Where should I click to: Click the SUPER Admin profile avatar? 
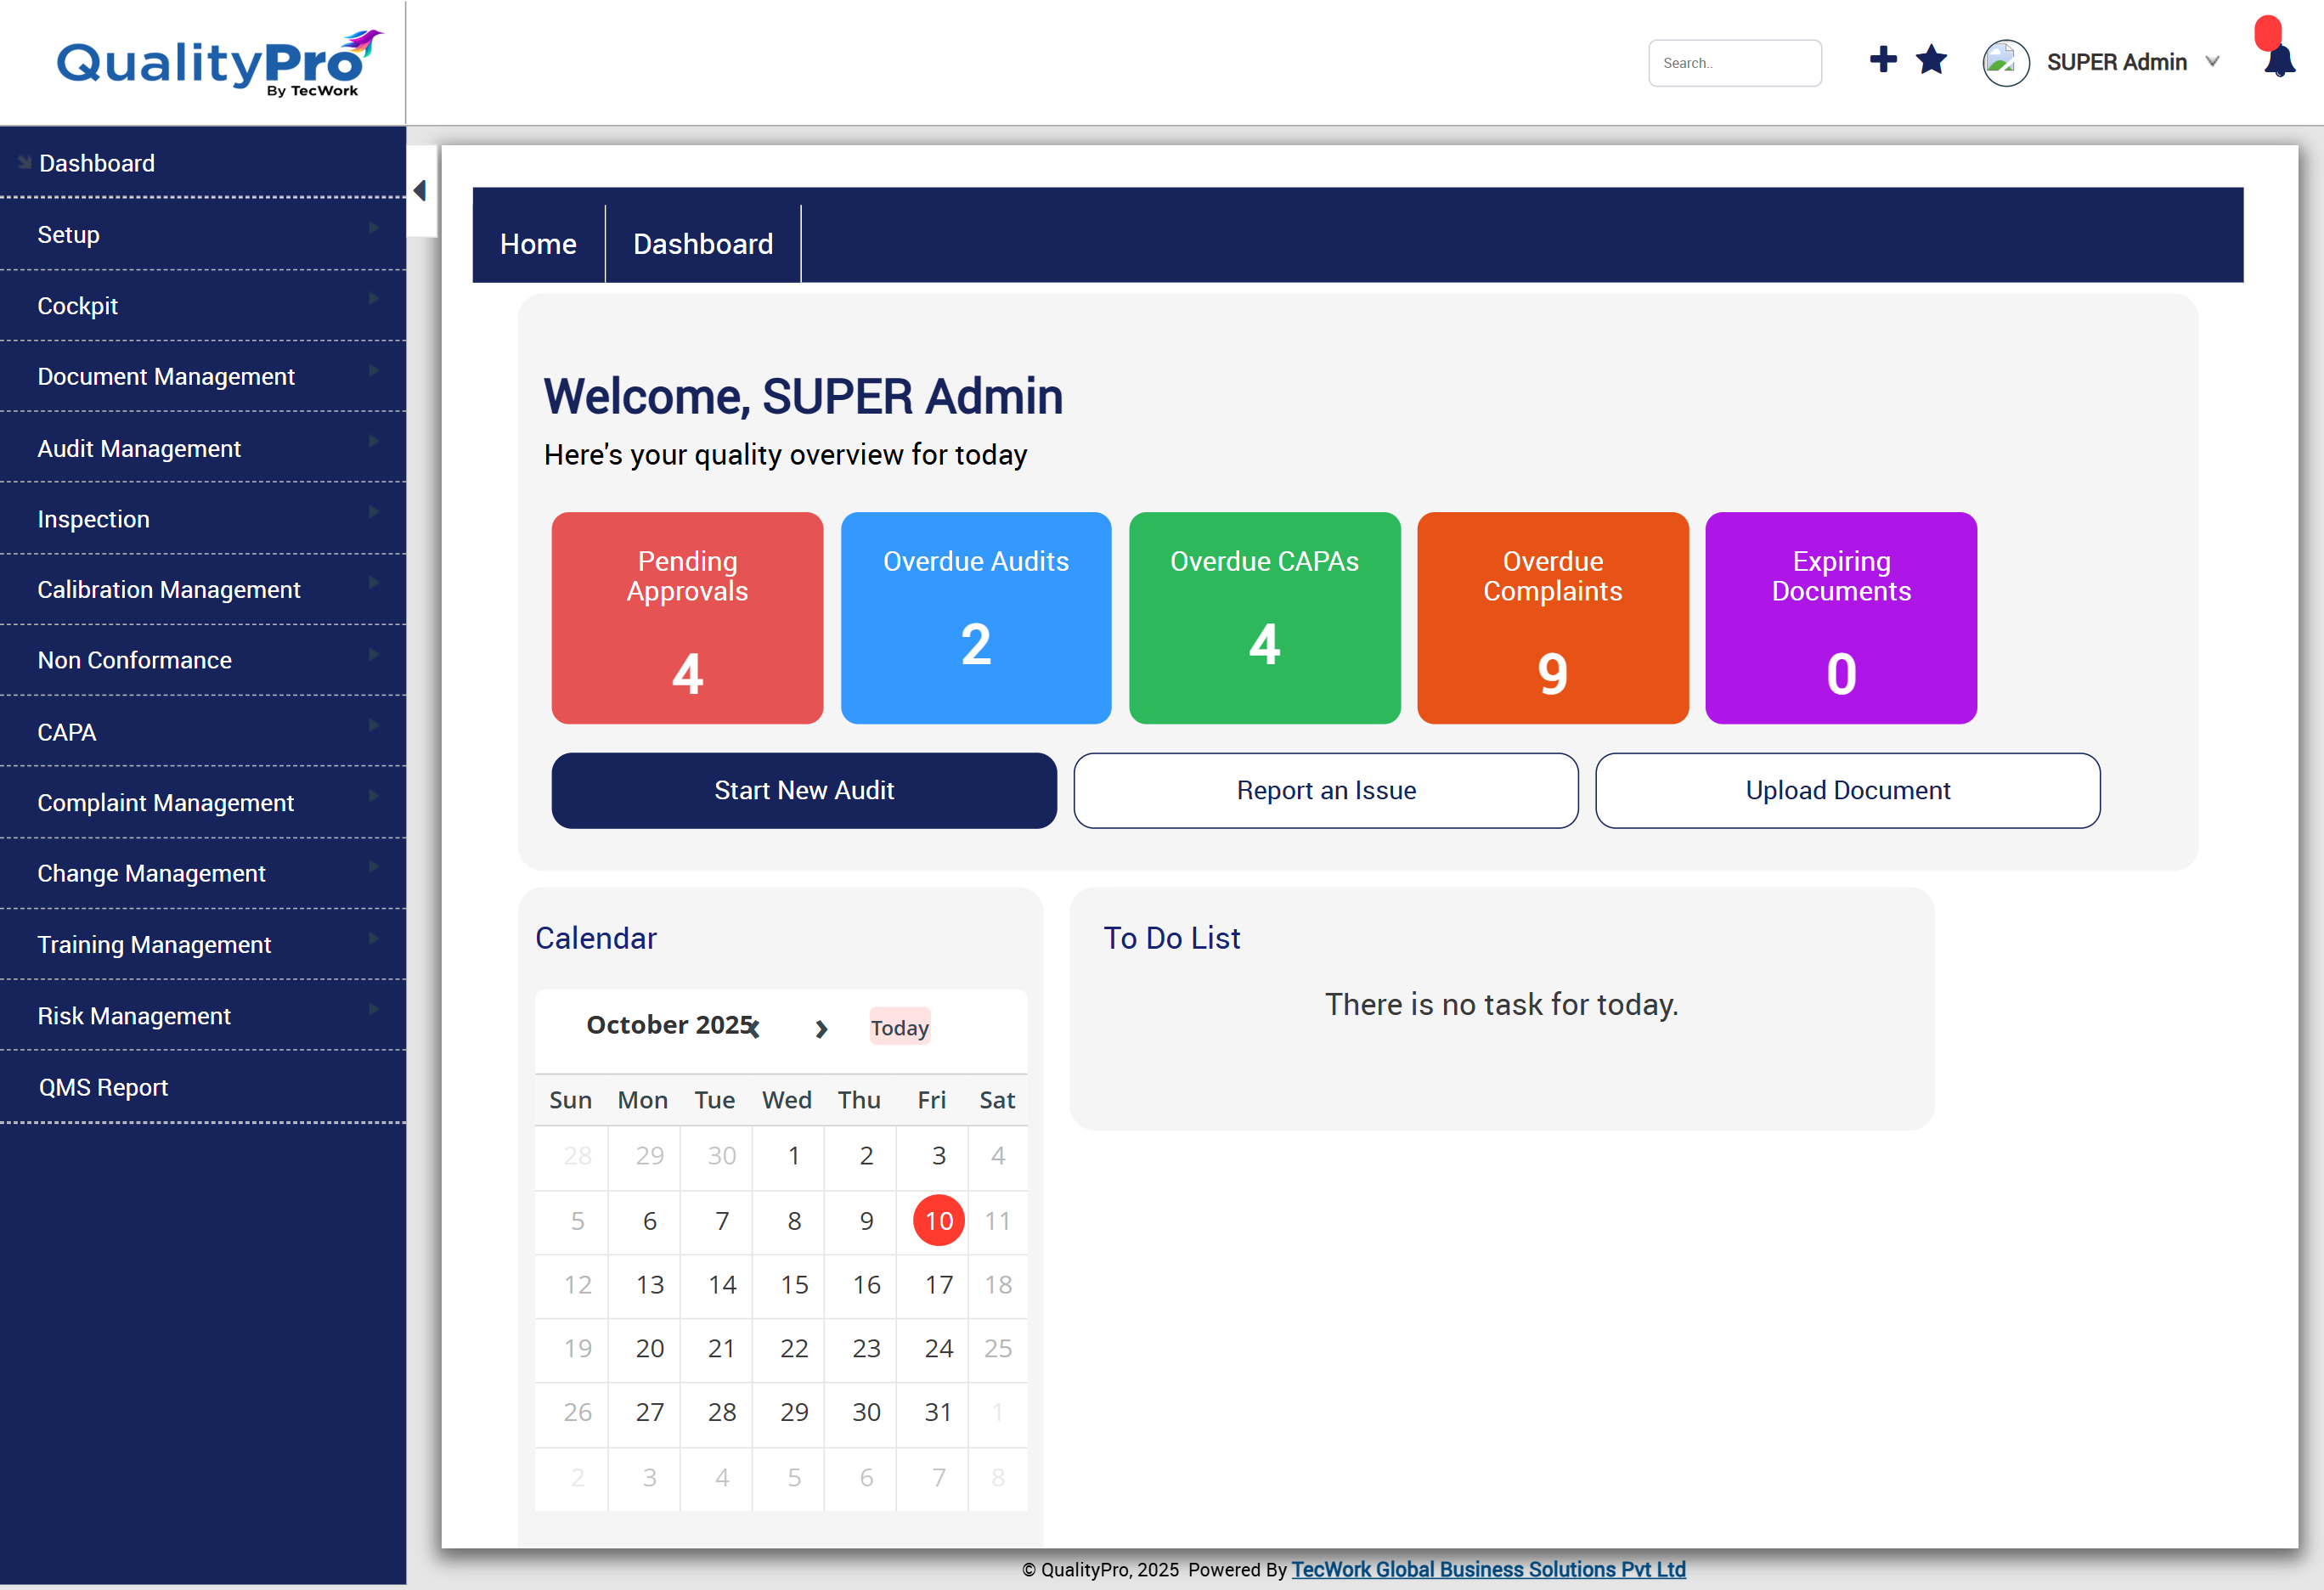[x=2005, y=63]
